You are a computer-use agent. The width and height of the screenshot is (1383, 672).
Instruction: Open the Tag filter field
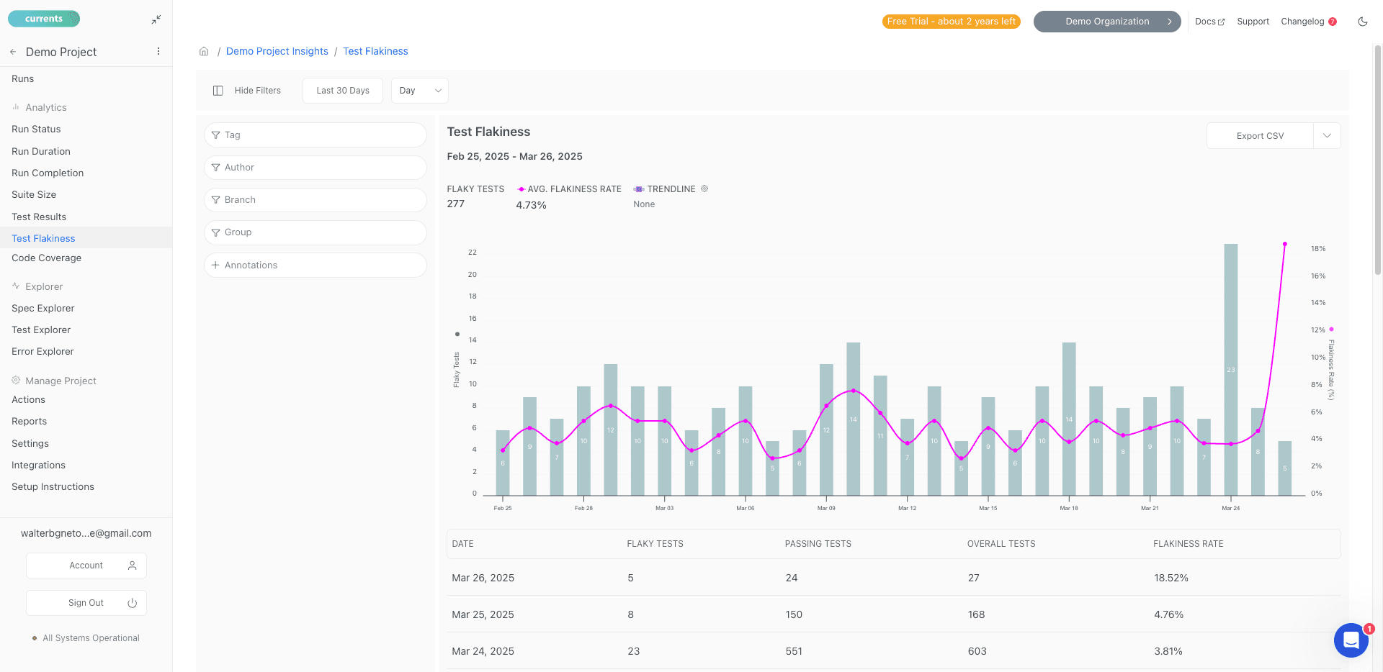tap(315, 135)
